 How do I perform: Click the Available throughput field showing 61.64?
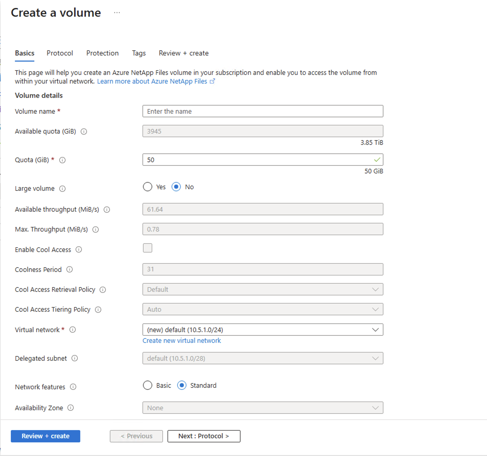click(263, 209)
